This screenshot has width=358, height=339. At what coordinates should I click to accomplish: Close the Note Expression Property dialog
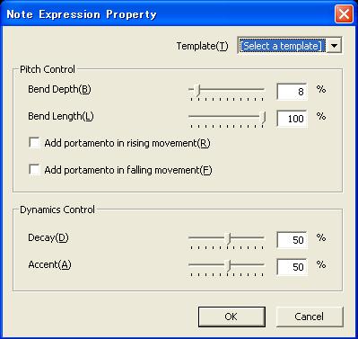(x=344, y=14)
